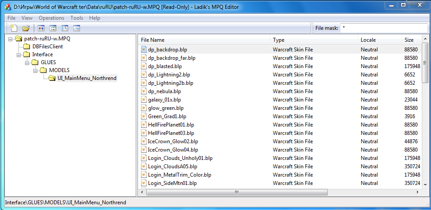Open the Help menu
This screenshot has width=431, height=210.
click(94, 18)
